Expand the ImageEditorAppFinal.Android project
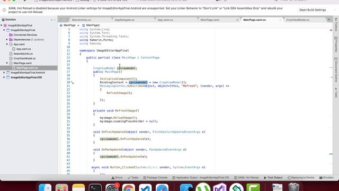This screenshot has width=339, height=191. 4,73
